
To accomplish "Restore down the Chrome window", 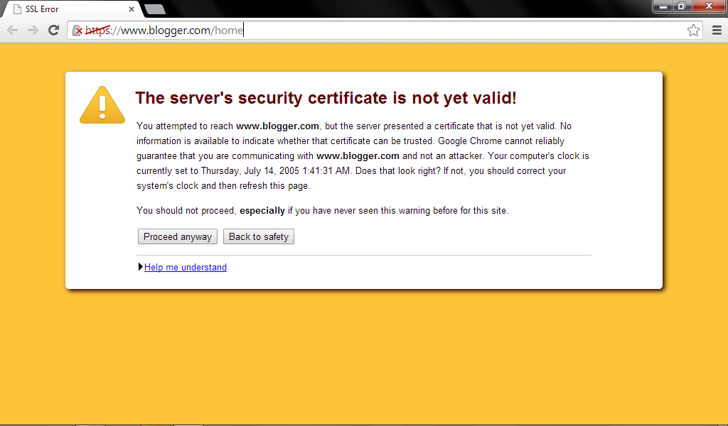I will point(682,6).
